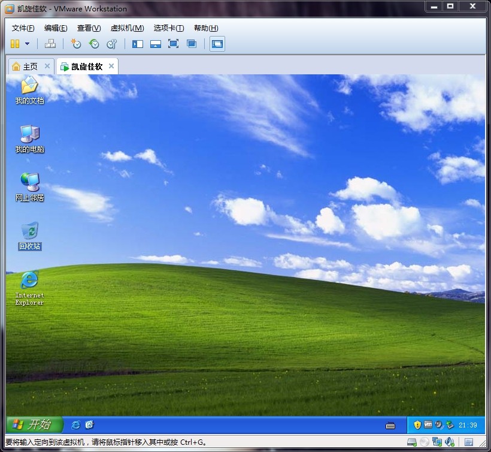Minimize the VMware Workstation window
The height and width of the screenshot is (452, 491).
(434, 6)
